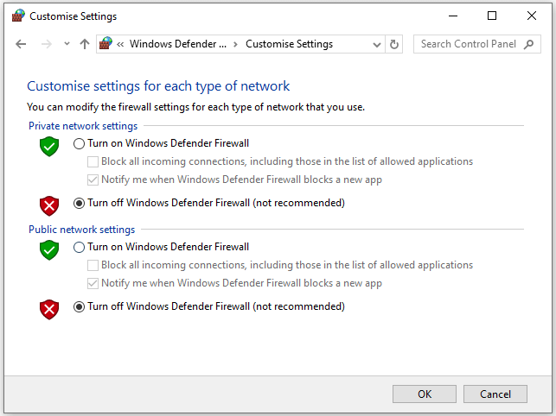The image size is (556, 416).
Task: Open the recent locations dropdown
Action: pyautogui.click(x=67, y=44)
